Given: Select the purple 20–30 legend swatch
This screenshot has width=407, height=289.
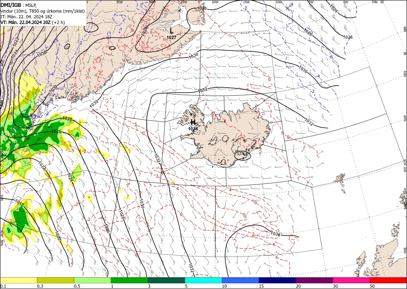Looking at the screenshot, I should [314, 280].
